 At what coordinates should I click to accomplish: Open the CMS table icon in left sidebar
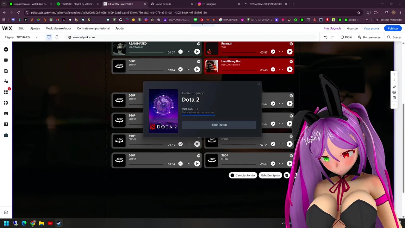6,124
